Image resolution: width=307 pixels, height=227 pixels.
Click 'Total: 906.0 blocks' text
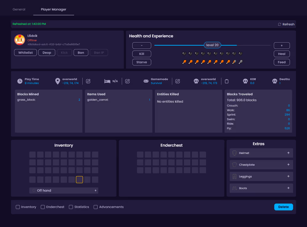[x=242, y=100]
